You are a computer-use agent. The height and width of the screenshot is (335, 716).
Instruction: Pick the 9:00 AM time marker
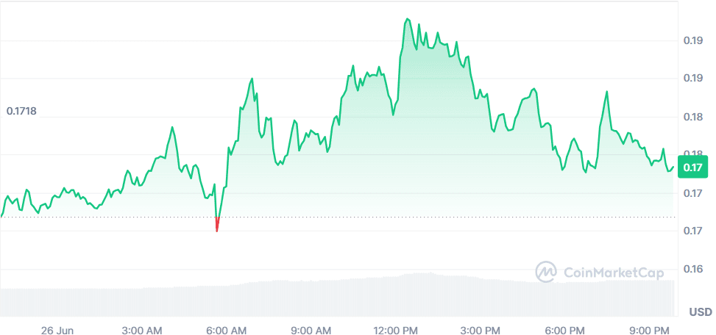coord(311,328)
